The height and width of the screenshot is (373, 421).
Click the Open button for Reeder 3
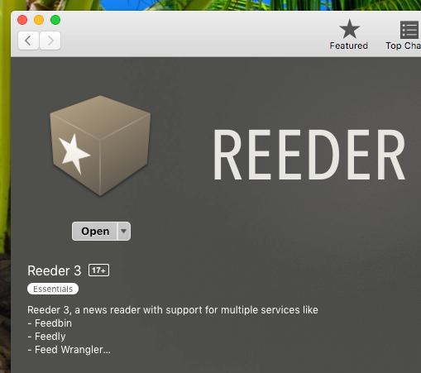[x=95, y=231]
